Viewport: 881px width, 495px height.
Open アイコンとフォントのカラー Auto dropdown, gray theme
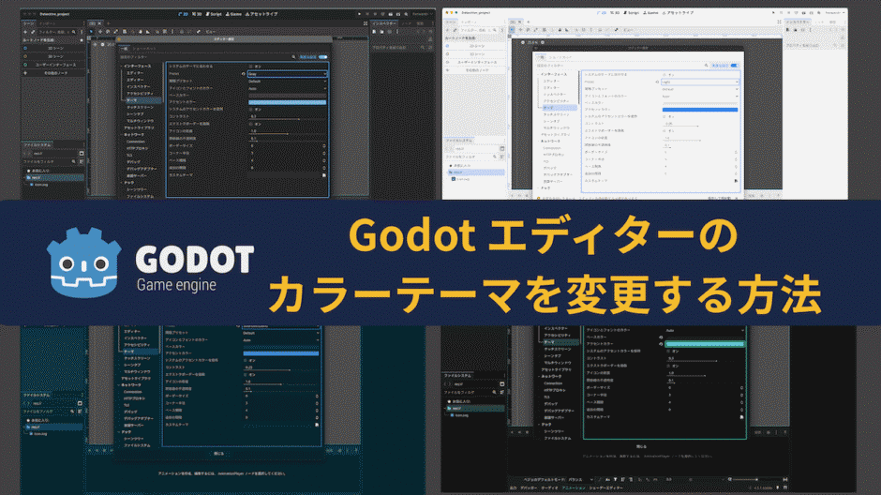tap(287, 88)
